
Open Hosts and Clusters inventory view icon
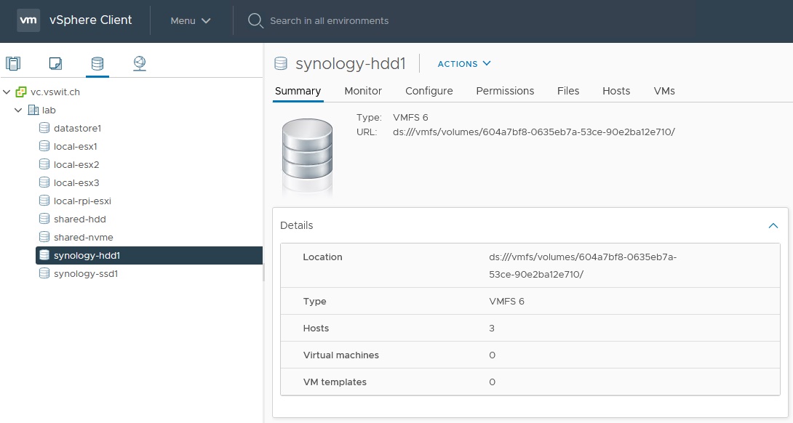tap(13, 64)
